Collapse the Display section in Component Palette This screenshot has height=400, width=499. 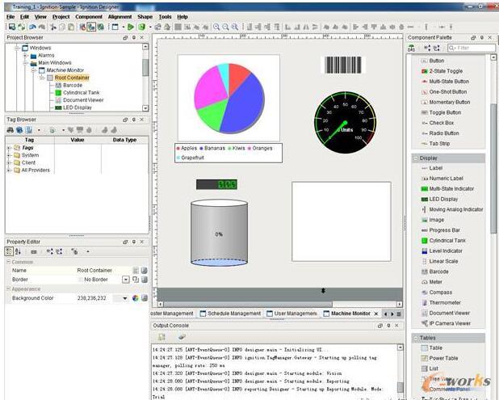pos(416,158)
